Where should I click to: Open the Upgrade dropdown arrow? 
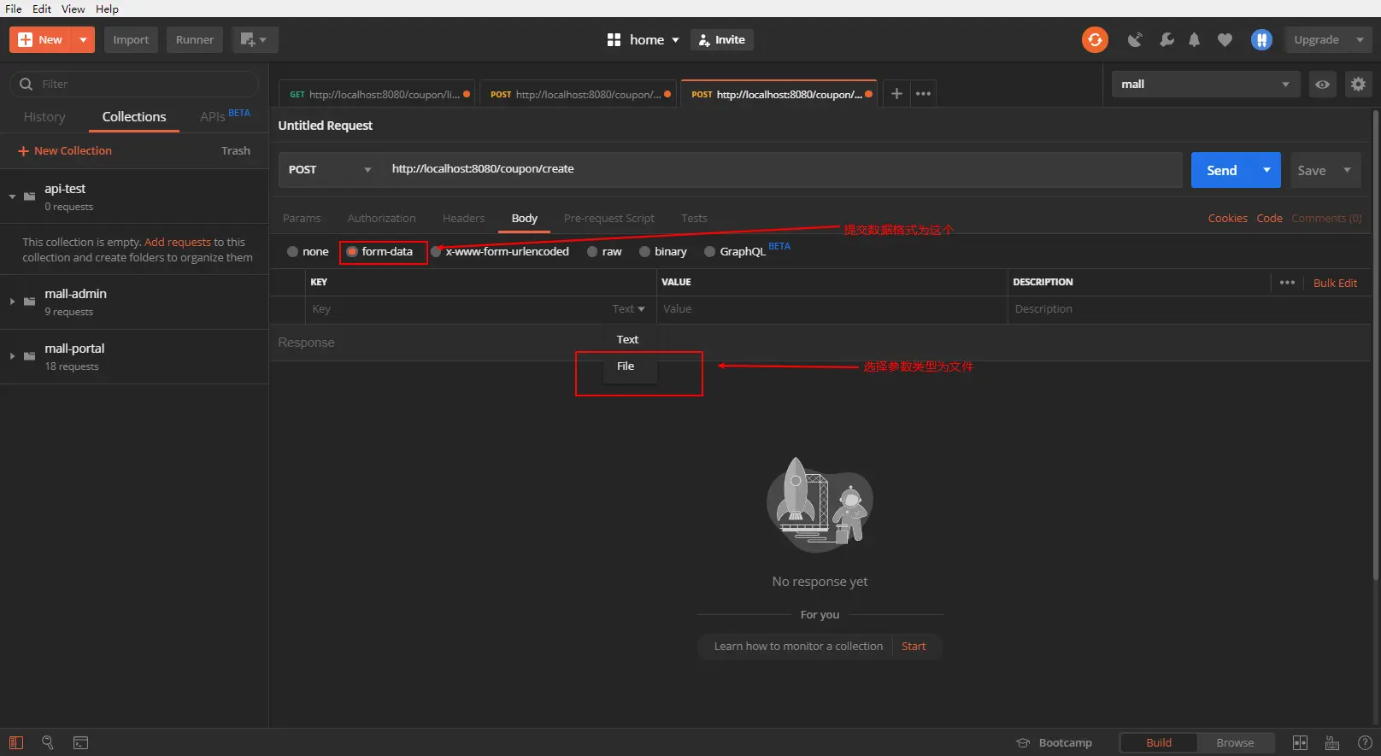coord(1360,39)
